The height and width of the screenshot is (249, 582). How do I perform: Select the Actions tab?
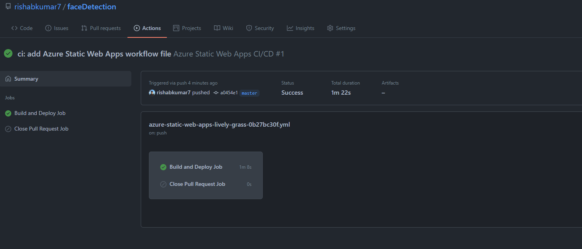[147, 28]
